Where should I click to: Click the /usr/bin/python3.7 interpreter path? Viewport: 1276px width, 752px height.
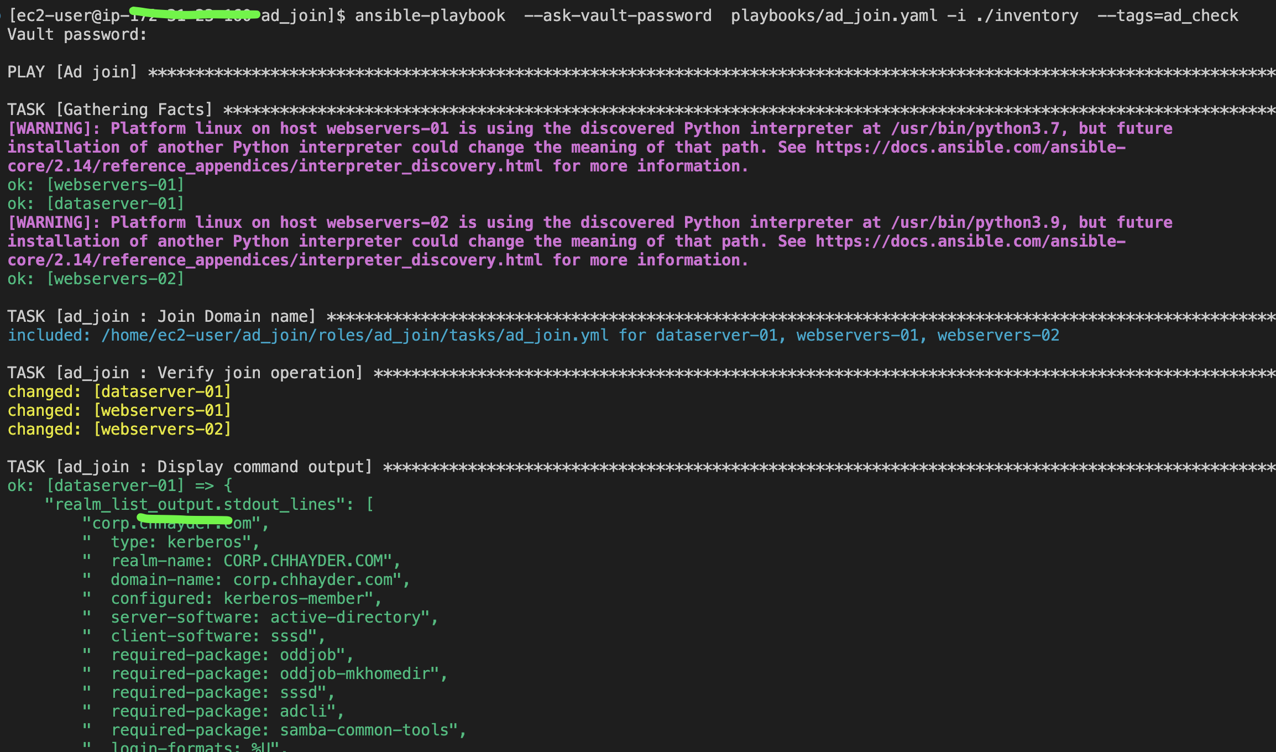[x=975, y=128]
